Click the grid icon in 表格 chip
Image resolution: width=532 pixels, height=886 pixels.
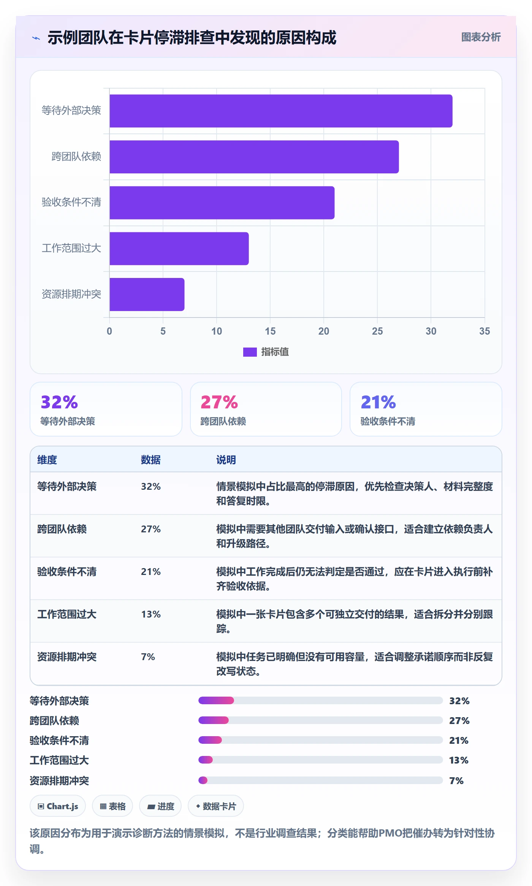(103, 807)
